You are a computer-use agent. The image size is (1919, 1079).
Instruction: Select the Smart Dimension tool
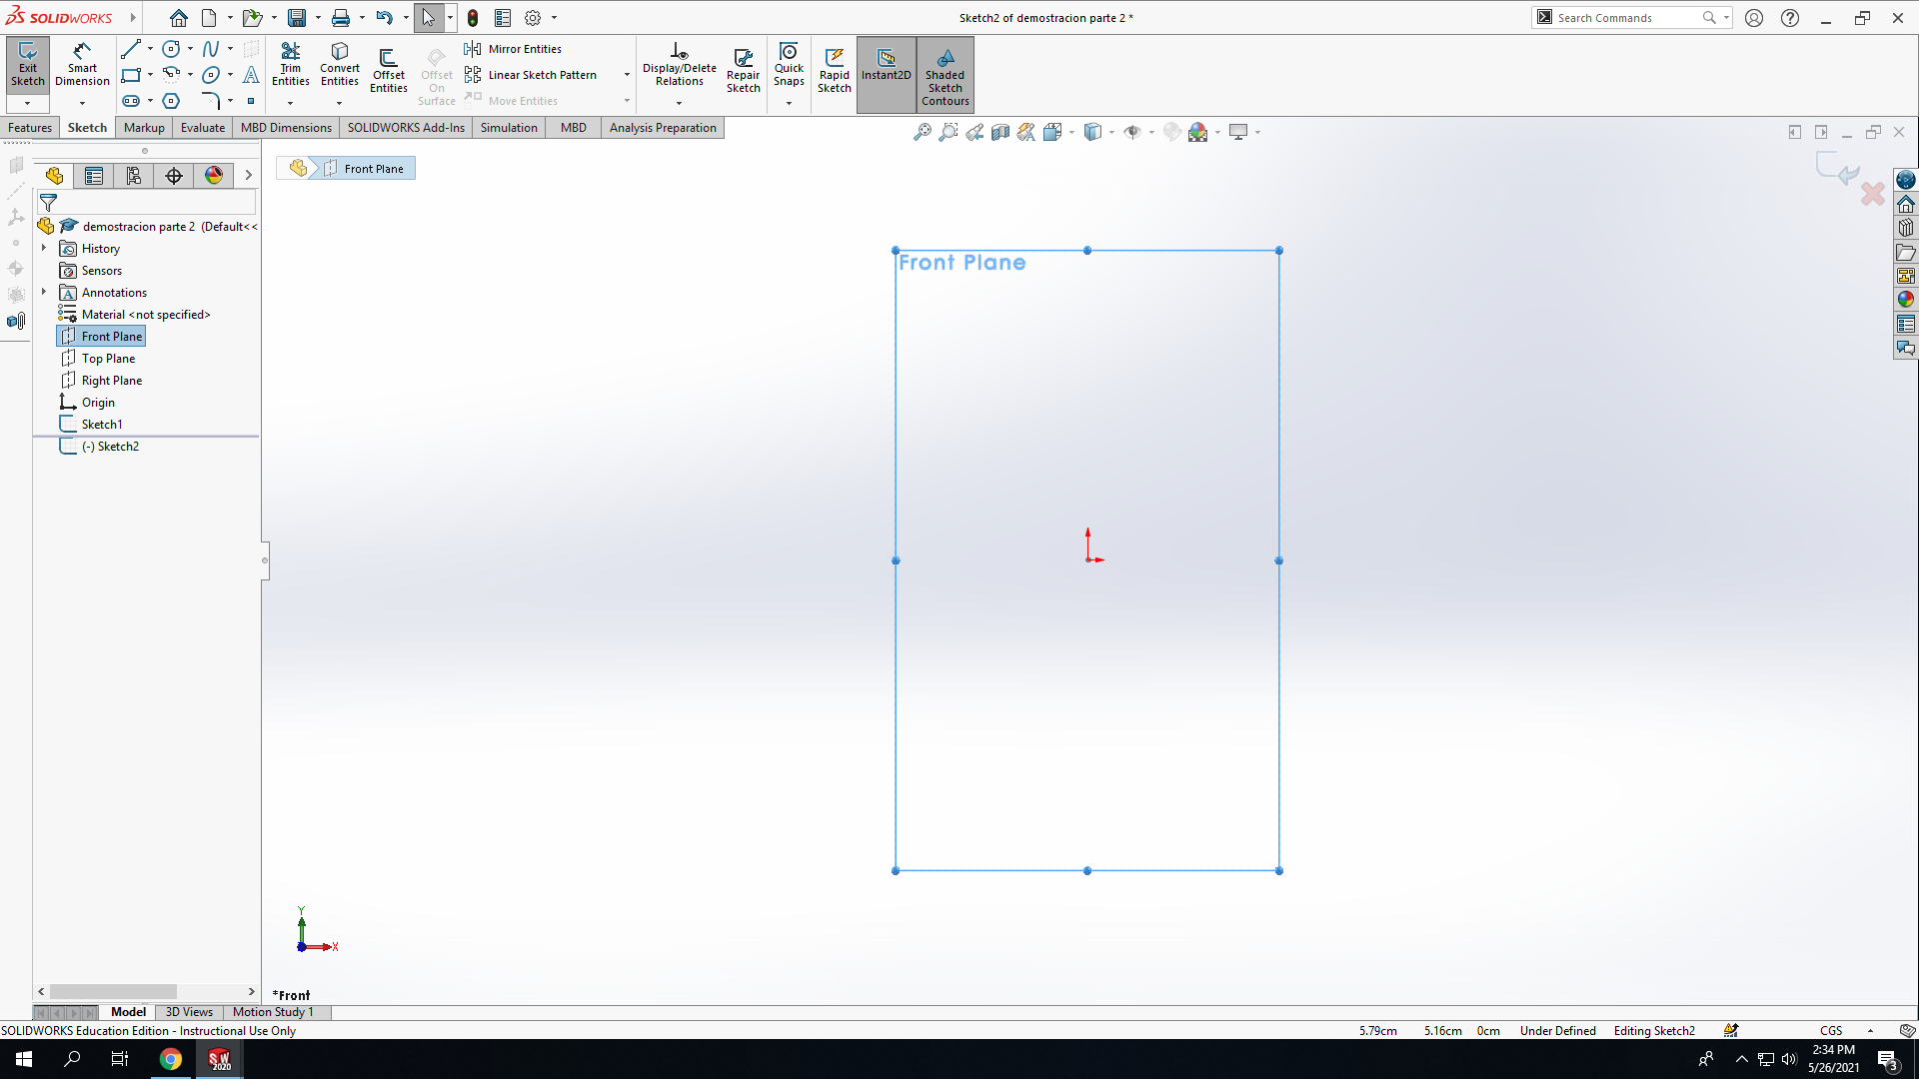click(x=82, y=66)
